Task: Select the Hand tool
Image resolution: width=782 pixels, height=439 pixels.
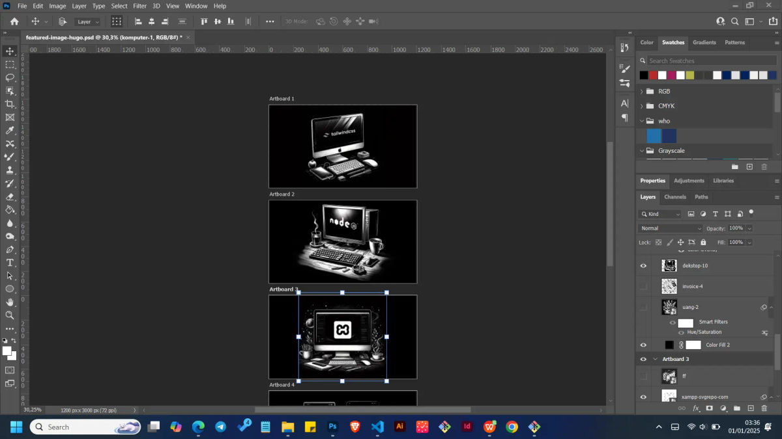Action: tap(10, 302)
